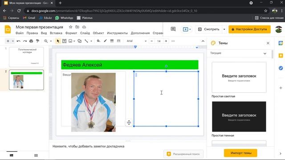Screen dimensions: 285x160
Task: Switch to grid view
Action: (36, 155)
